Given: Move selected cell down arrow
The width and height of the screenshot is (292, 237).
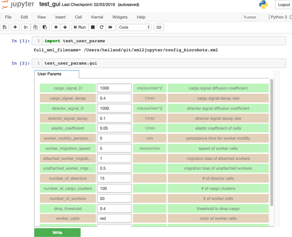Looking at the screenshot, I should click(65, 27).
